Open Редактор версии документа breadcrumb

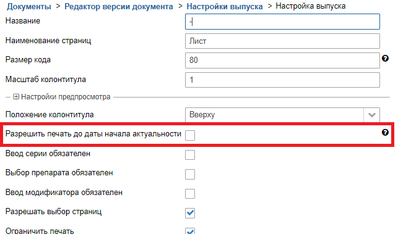pos(119,6)
